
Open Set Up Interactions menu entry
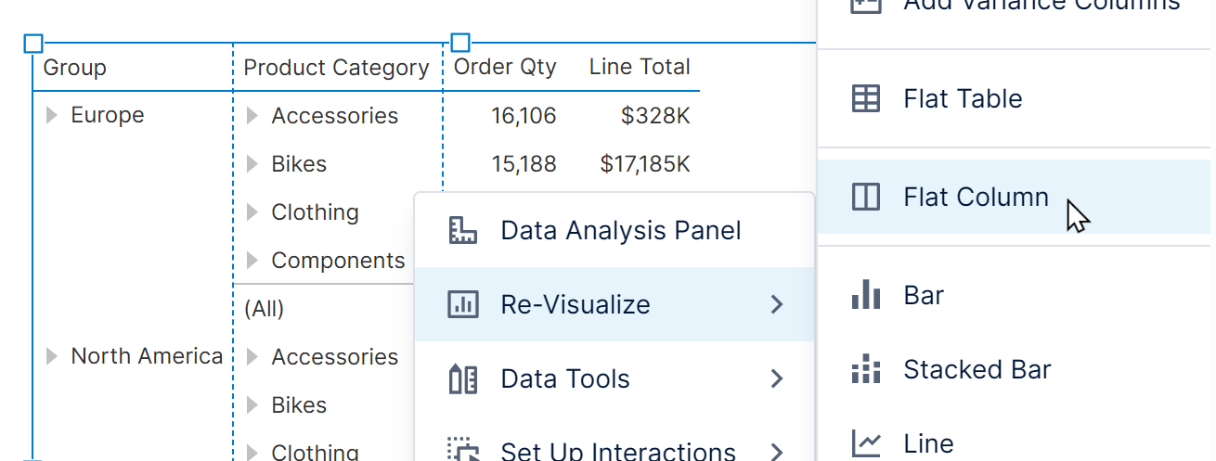click(x=617, y=450)
